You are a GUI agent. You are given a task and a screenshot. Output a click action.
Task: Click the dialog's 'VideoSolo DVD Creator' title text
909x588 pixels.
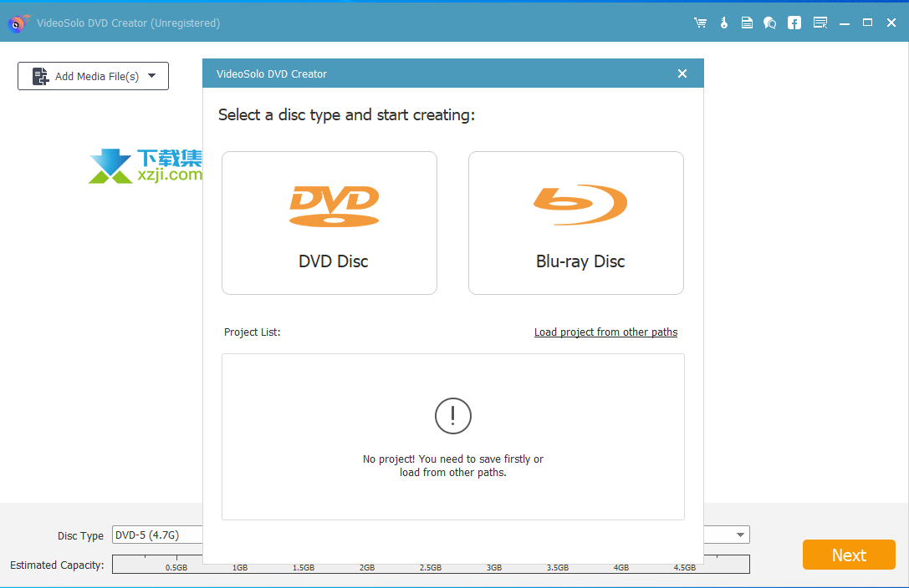click(x=272, y=74)
